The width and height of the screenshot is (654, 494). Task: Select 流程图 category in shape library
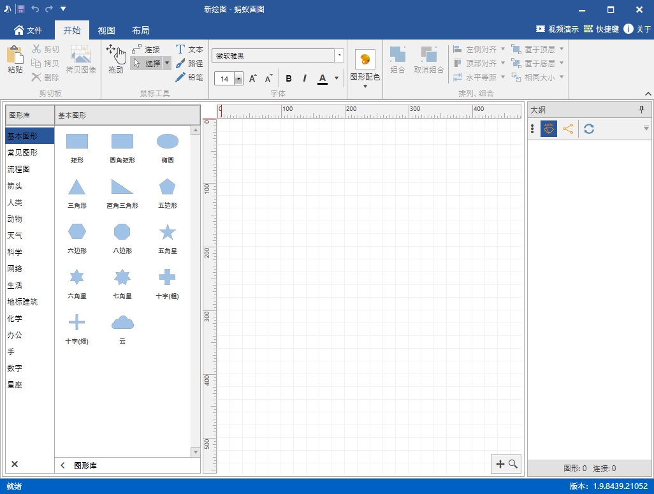(19, 170)
